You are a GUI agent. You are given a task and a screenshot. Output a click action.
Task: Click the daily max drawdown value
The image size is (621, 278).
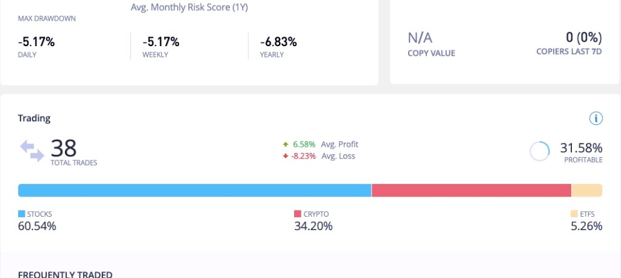(36, 42)
